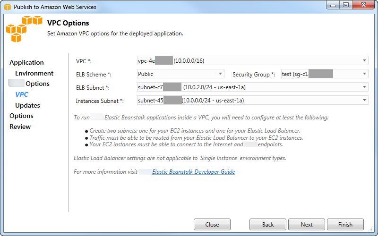This screenshot has height=236, width=378.
Task: Open the Elastic Beanstalk Developer Guide link
Action: pos(193,172)
